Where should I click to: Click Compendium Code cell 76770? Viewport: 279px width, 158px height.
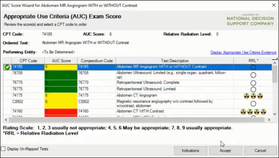(97, 83)
